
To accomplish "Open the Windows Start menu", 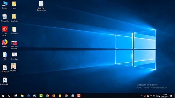I will pos(3,96).
